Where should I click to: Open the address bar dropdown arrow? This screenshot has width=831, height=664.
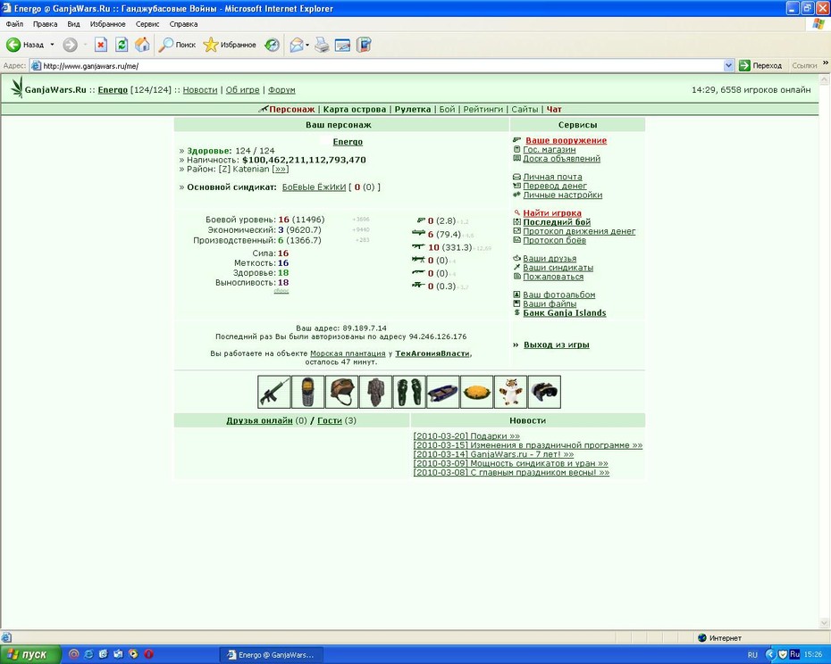coord(728,66)
